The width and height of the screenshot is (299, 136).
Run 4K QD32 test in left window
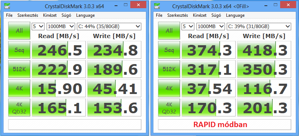pyautogui.click(x=19, y=108)
